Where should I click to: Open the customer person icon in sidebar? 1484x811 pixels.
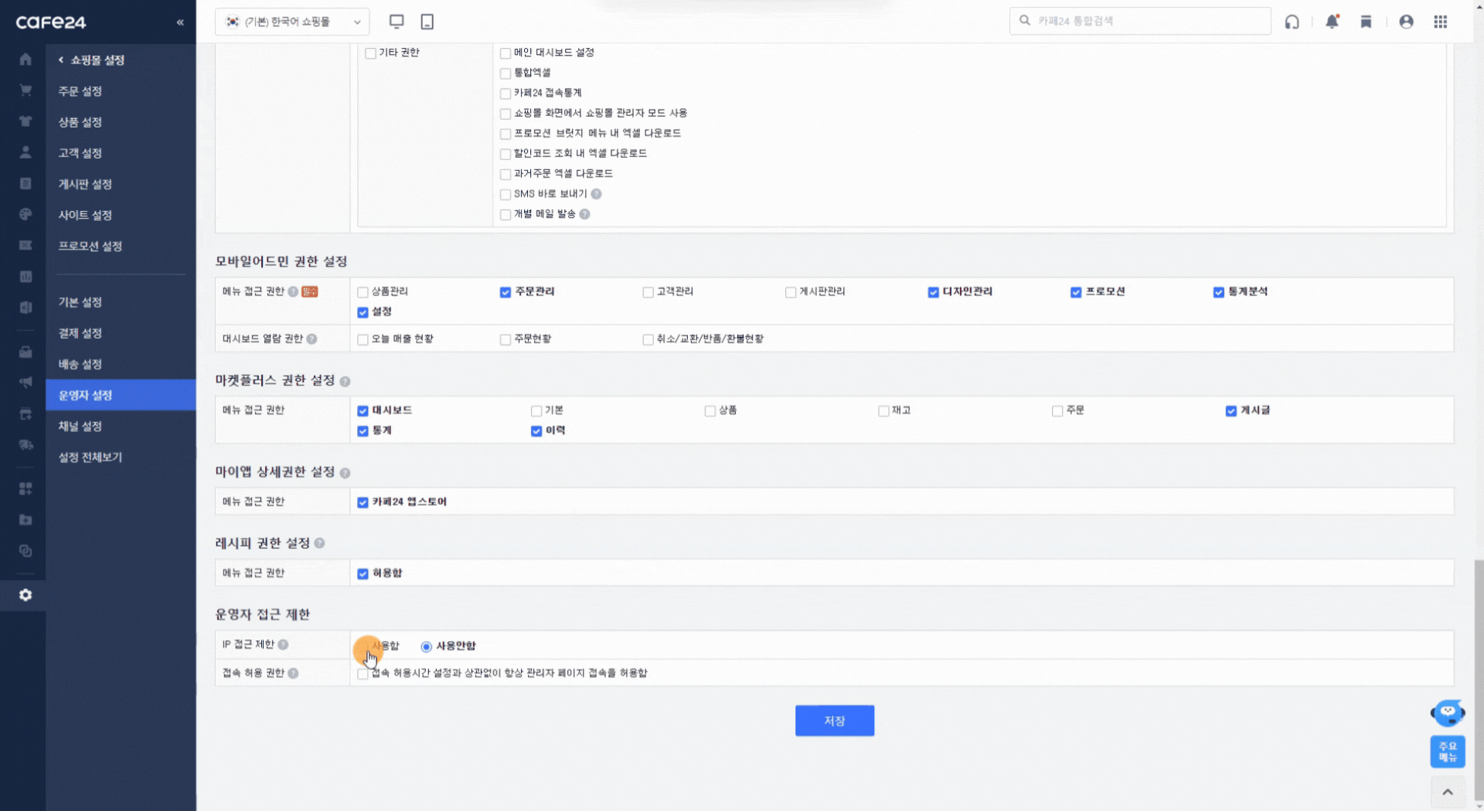point(26,152)
